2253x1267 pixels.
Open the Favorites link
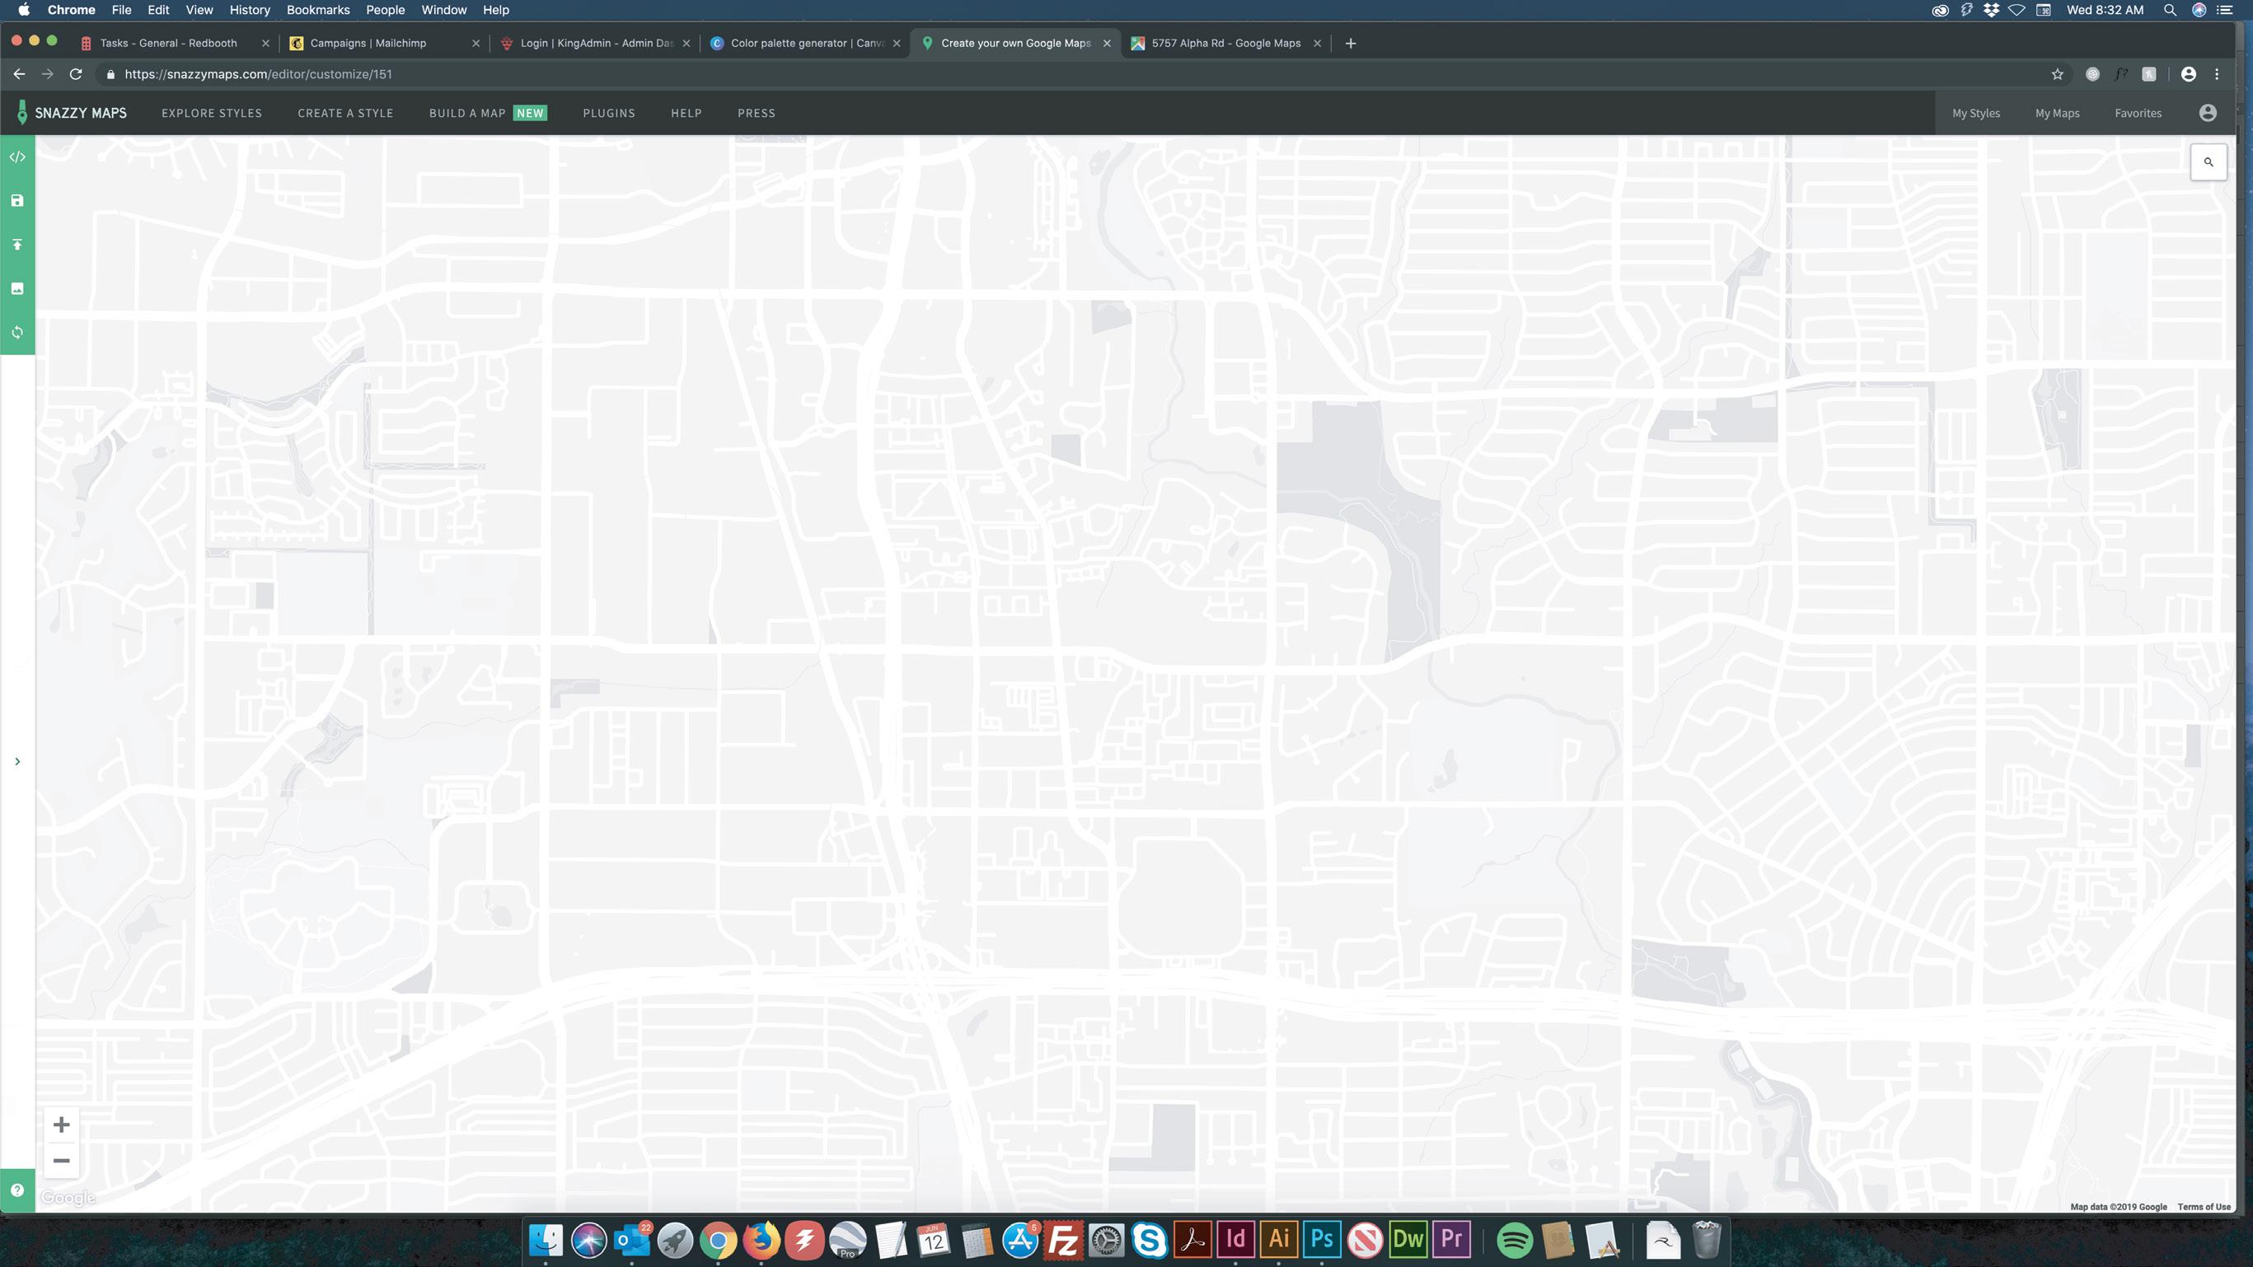pyautogui.click(x=2138, y=113)
